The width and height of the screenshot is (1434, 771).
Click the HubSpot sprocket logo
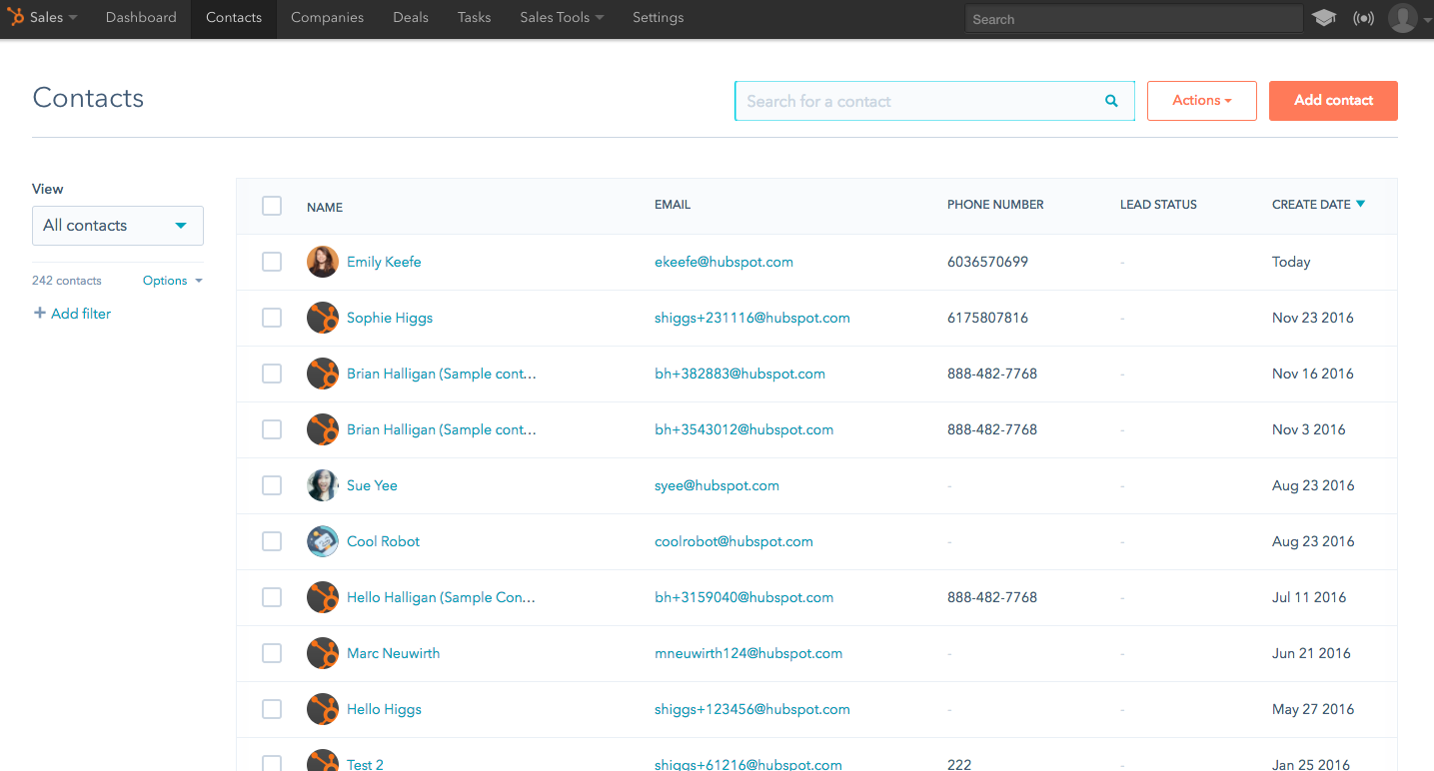click(16, 17)
